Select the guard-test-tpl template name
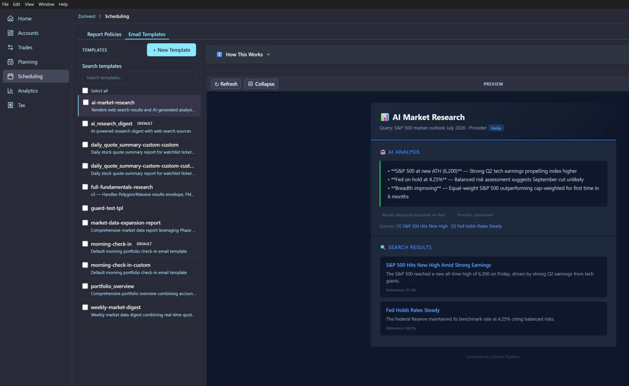The image size is (629, 386). point(107,208)
